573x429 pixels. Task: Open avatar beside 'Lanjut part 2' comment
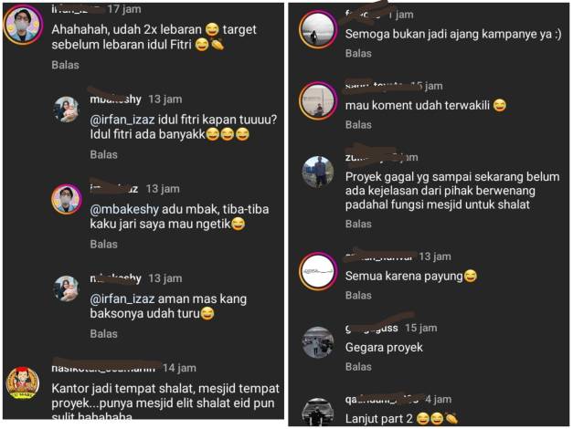tap(317, 413)
